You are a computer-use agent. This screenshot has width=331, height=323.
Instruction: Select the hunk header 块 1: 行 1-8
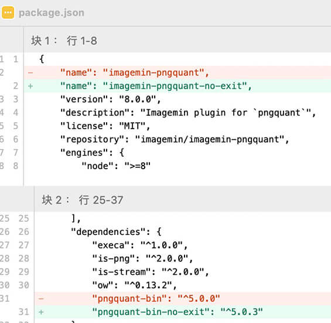pyautogui.click(x=64, y=41)
